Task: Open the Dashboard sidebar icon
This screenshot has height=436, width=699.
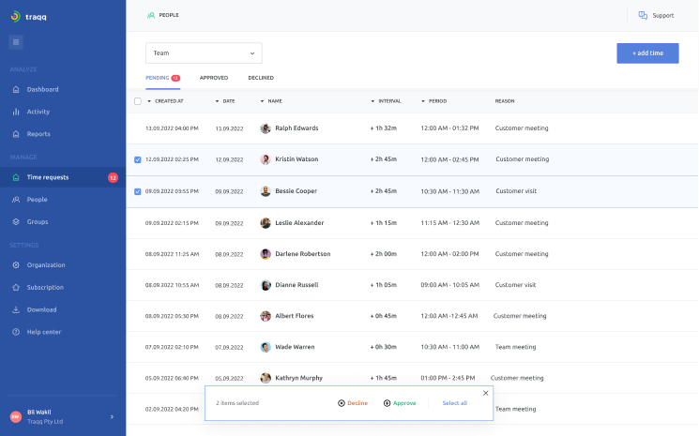Action: 16,90
